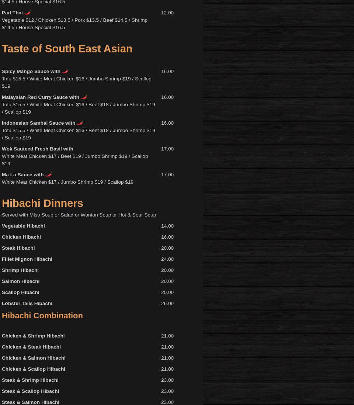Click the soup or salad choices note

click(x=79, y=215)
